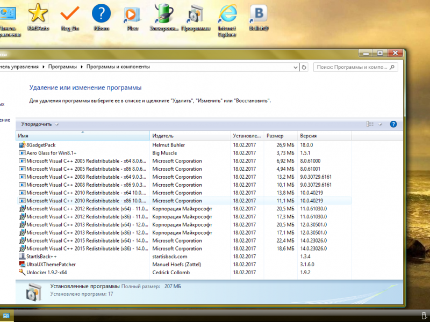Refresh the Programs and Features list

click(304, 67)
